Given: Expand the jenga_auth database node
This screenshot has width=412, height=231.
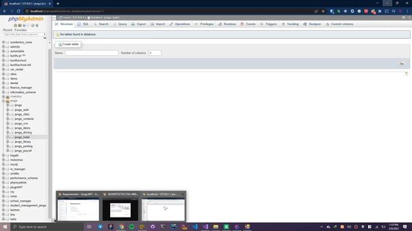Looking at the screenshot, I should pos(8,110).
